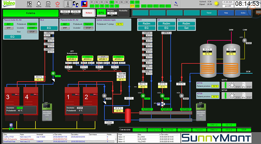Toggle Zapnuto request for boilers K3, K4
The image size is (261, 144).
(32, 24)
